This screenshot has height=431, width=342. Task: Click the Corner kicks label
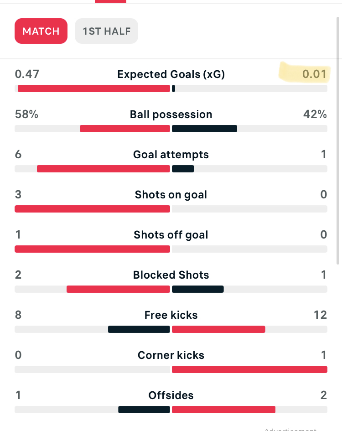pos(171,355)
